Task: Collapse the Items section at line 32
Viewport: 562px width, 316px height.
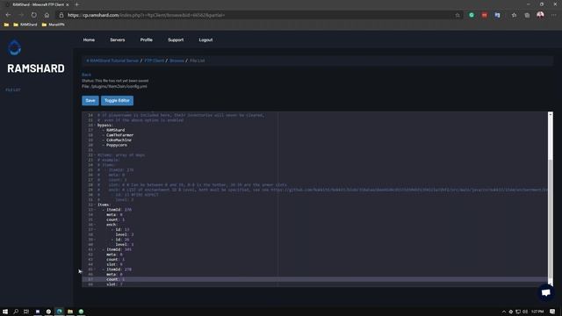Action: [95, 205]
